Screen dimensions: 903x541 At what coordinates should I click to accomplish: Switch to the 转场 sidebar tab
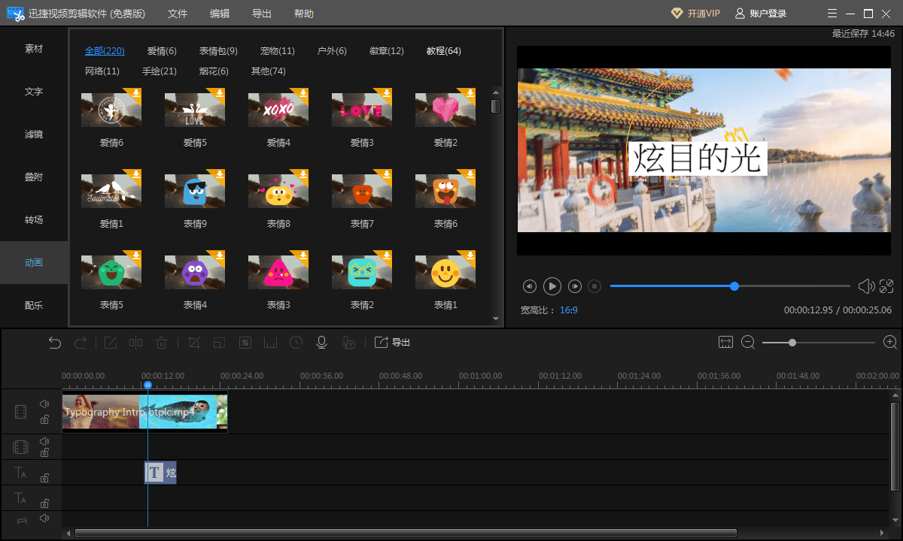[34, 220]
